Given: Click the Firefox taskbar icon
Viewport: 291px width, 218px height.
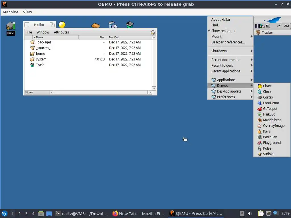Looking at the screenshot, I should (x=115, y=213).
